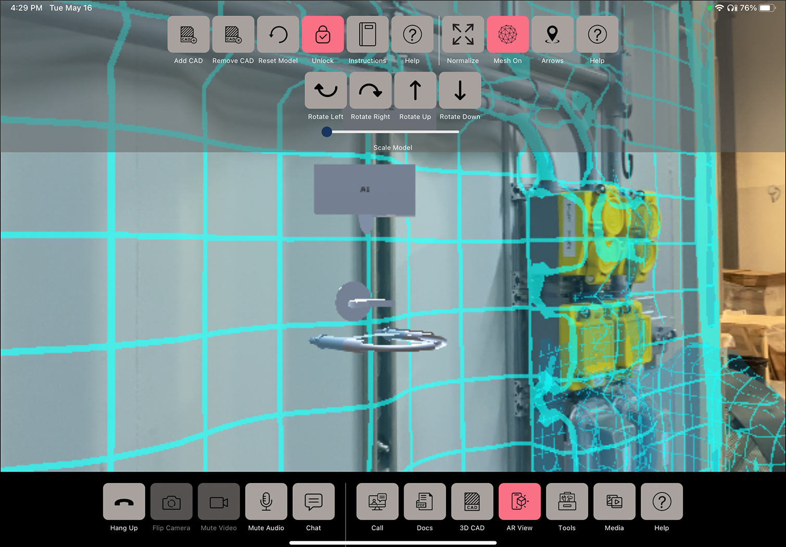
Task: Hang up the call
Action: click(123, 502)
